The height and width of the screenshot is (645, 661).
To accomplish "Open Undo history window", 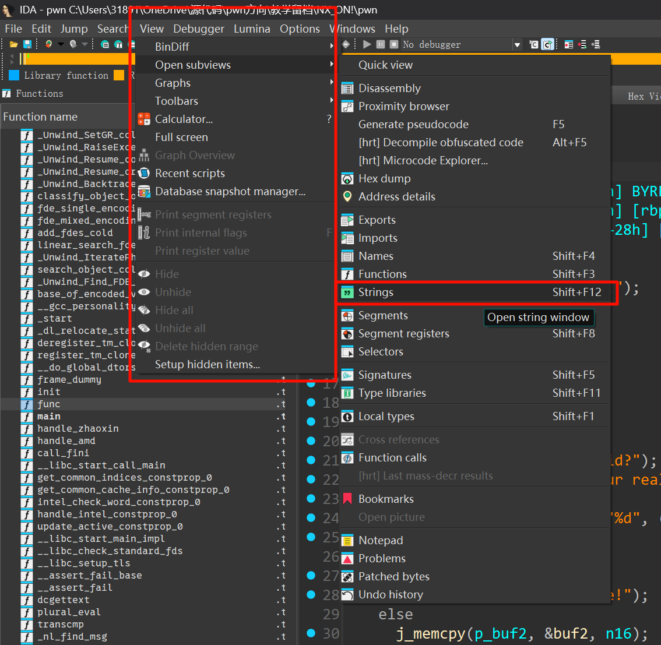I will (475, 594).
